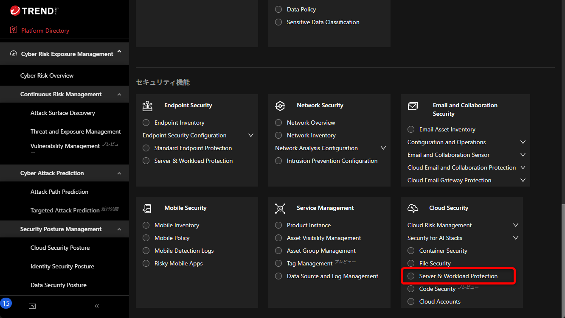Viewport: 565px width, 318px height.
Task: Open Attack Surface Discovery in sidebar
Action: pyautogui.click(x=63, y=113)
